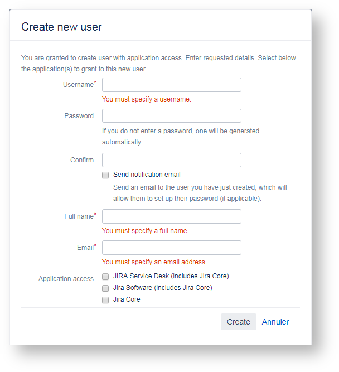Click the Username field label

[78, 85]
